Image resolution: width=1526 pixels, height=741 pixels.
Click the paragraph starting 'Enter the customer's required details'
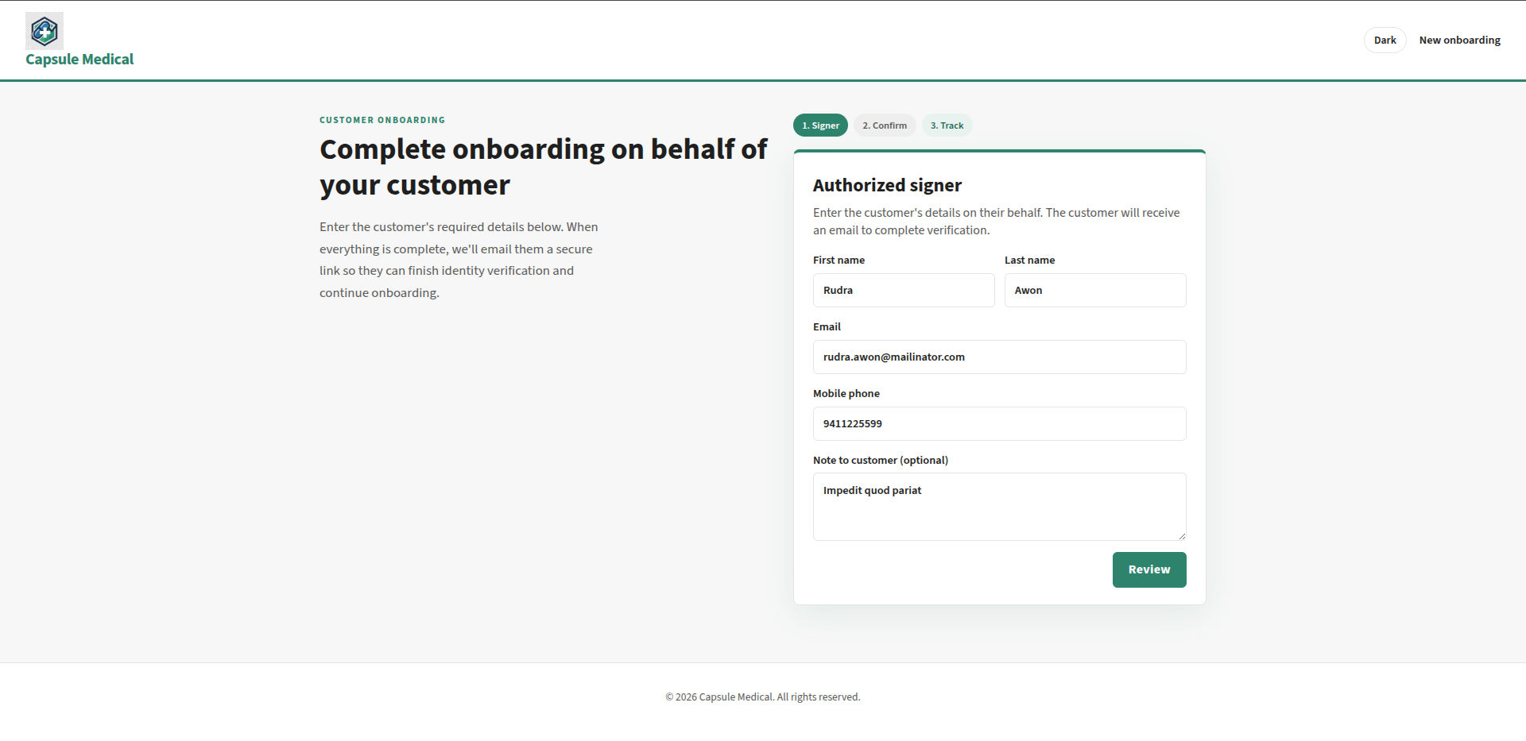click(459, 260)
